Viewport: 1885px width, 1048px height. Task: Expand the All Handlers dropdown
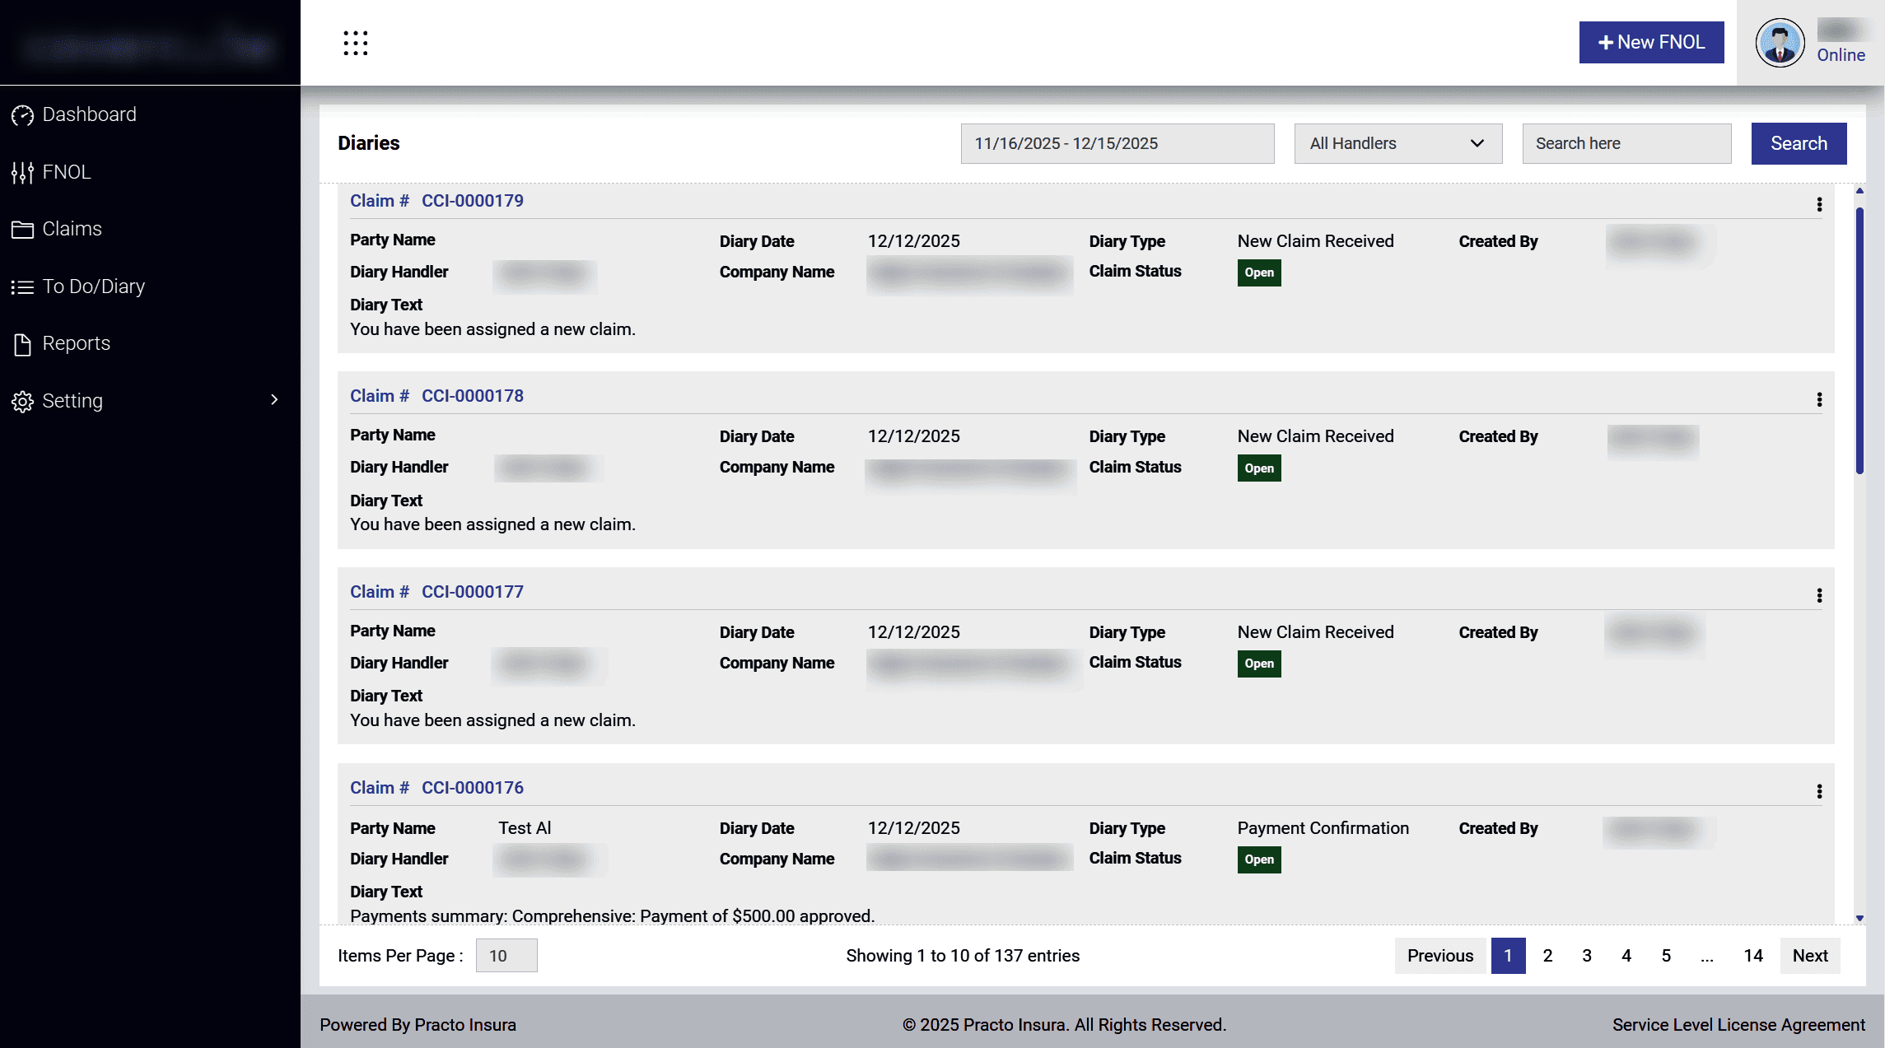(1397, 143)
